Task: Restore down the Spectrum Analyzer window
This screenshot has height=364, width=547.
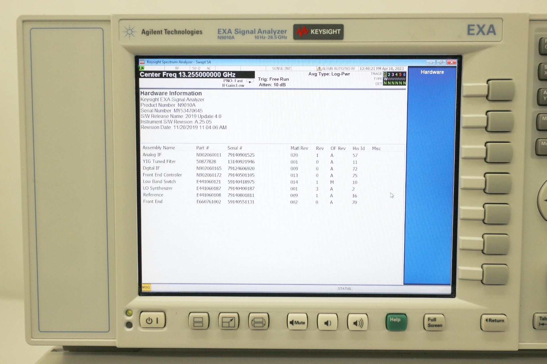Action: point(441,62)
